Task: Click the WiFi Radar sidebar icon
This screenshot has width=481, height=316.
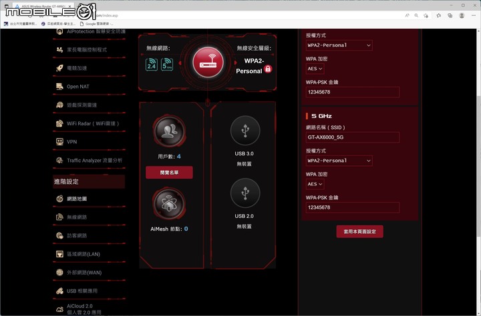Action: coord(59,123)
